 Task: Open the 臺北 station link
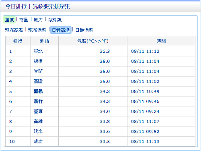tap(38, 51)
